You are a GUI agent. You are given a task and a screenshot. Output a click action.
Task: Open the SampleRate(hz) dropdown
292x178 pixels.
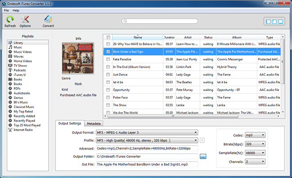[255, 153]
